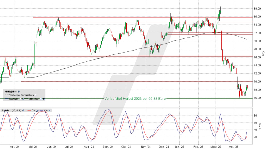Uncheck the D% stochastic line
This screenshot has height=150, width=267.
click(38, 110)
